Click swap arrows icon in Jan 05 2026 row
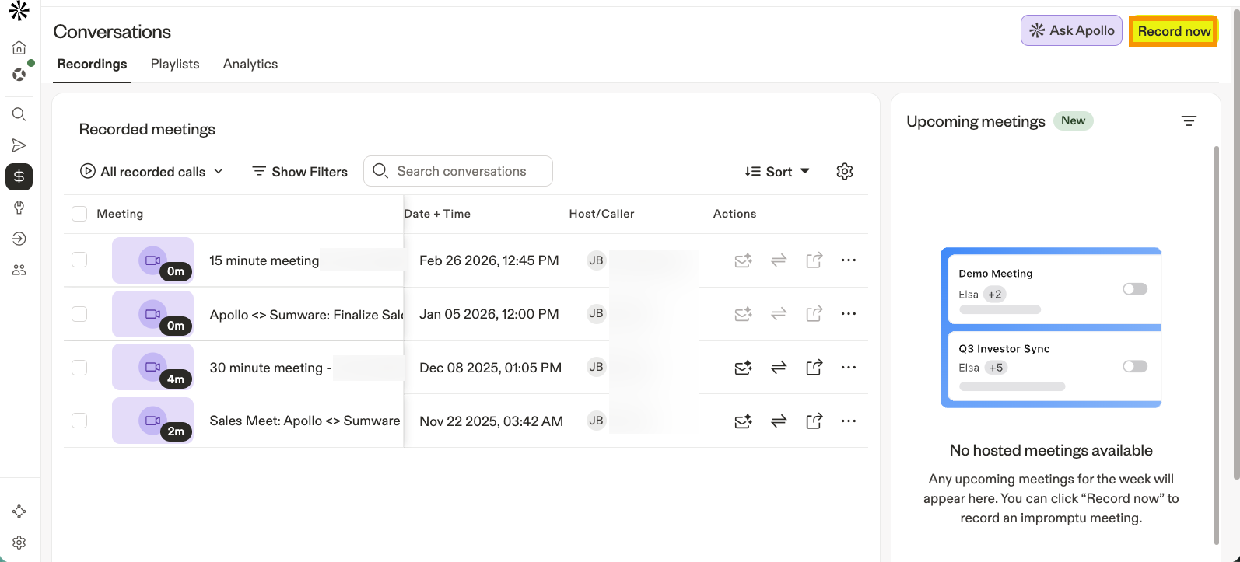This screenshot has height=562, width=1240. point(779,314)
